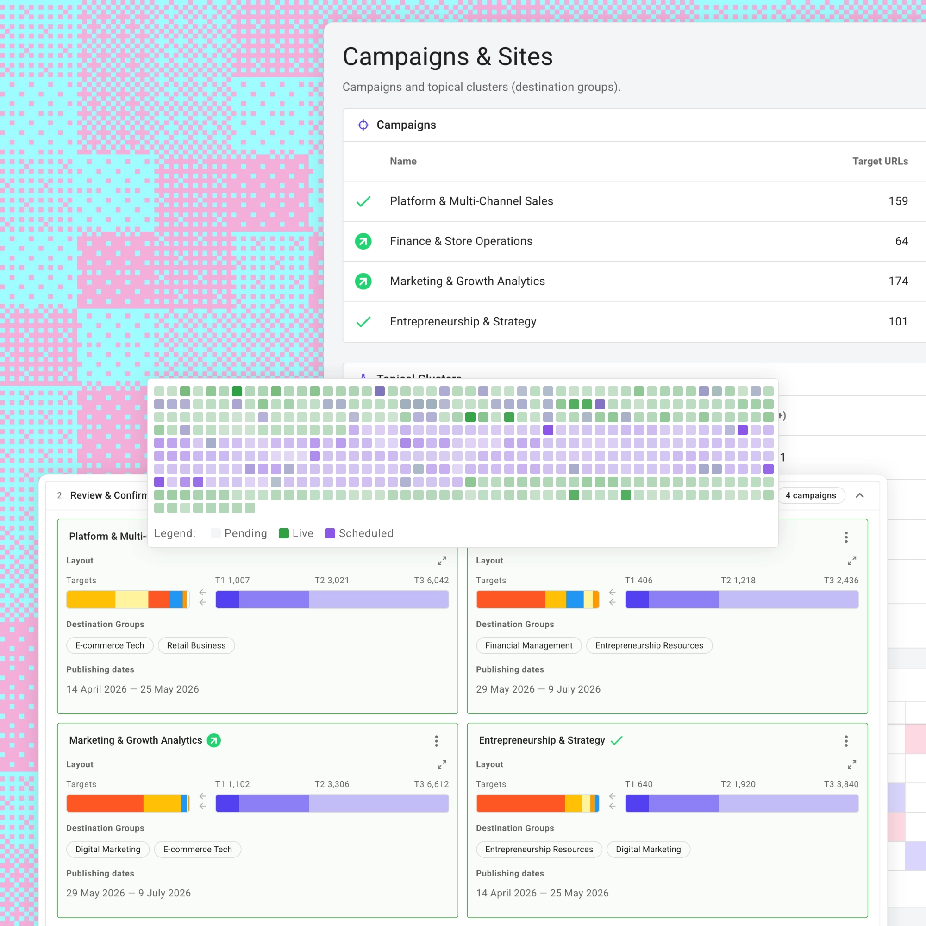926x926 pixels.
Task: Click Marketing & Growth Analytics name in Campaigns table
Action: point(467,282)
